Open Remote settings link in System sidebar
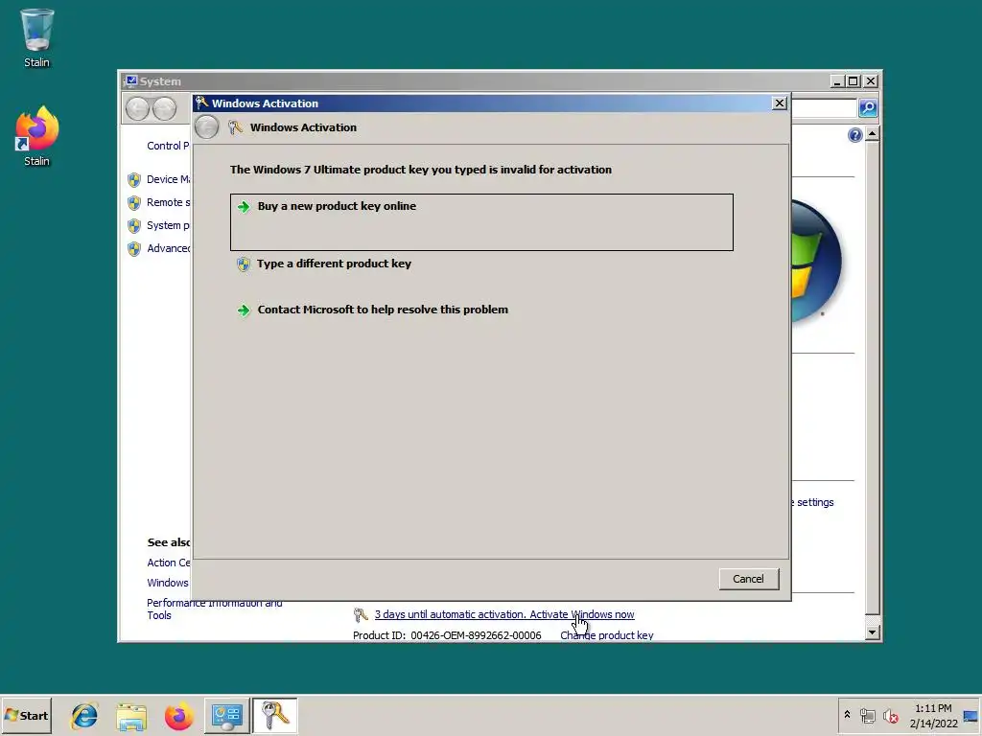The image size is (982, 736). coord(168,203)
